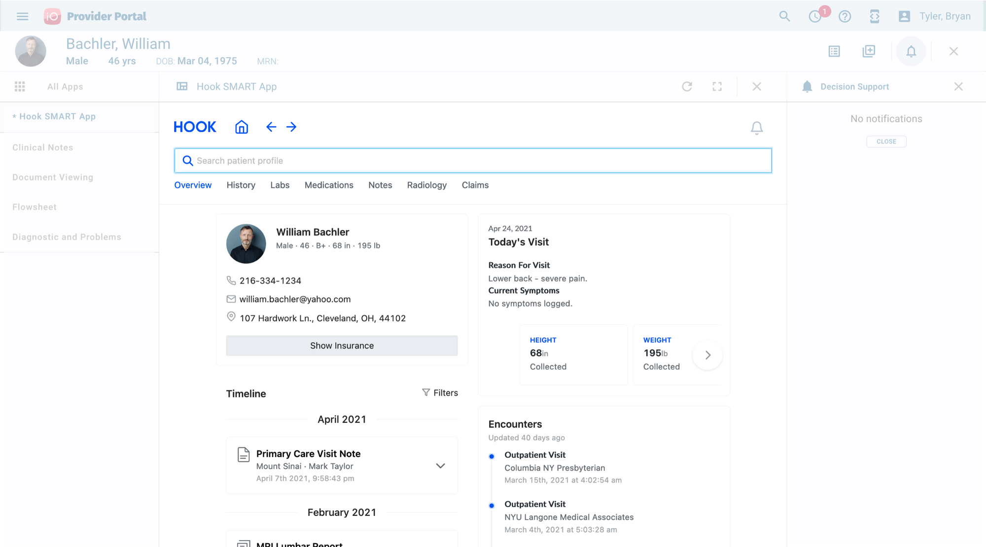Click the top bar search icon

coord(784,16)
